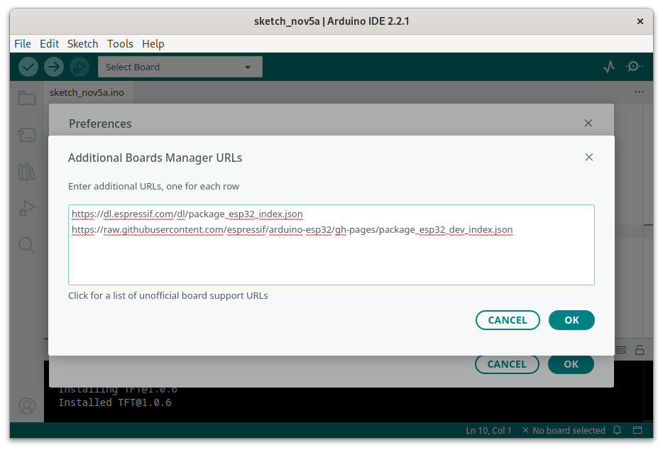
Task: Click the raw.githubusercontent.com URL line
Action: coord(292,230)
